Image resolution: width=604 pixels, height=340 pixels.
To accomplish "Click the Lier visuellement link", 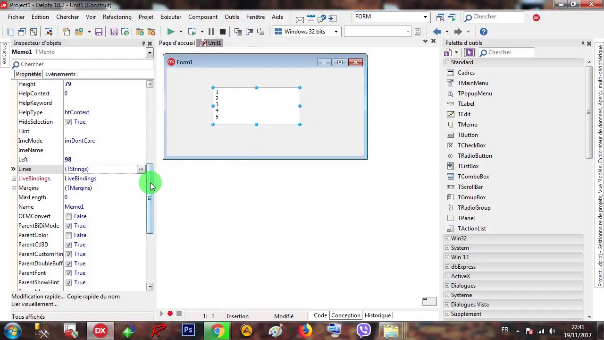I will coord(34,304).
